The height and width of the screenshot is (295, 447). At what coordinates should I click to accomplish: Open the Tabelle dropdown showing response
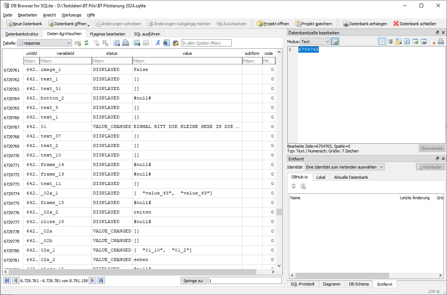(44, 43)
